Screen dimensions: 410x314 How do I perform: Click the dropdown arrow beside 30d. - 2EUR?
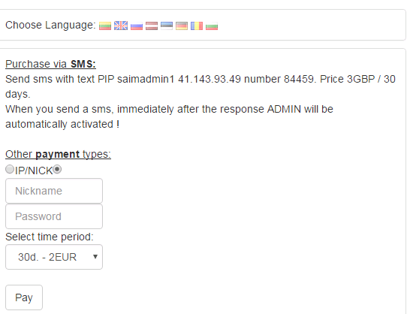coord(95,257)
